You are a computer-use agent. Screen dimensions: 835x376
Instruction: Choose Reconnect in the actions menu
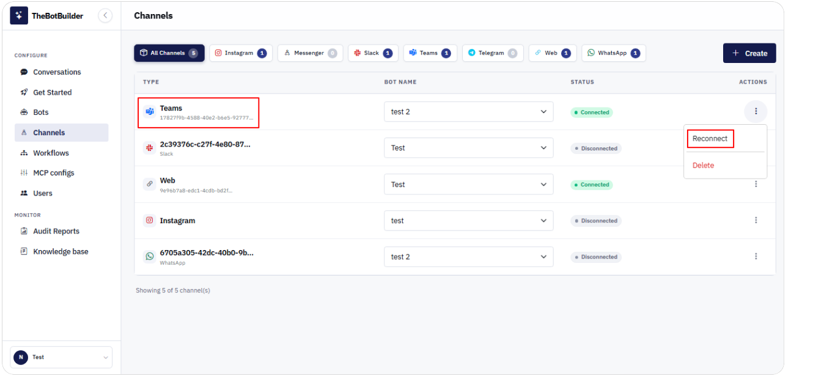[710, 139]
